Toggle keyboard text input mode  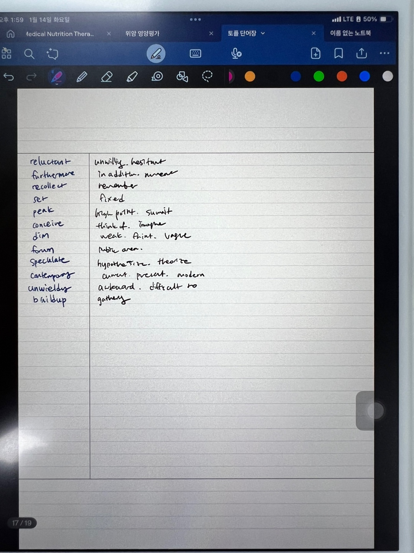coord(195,53)
